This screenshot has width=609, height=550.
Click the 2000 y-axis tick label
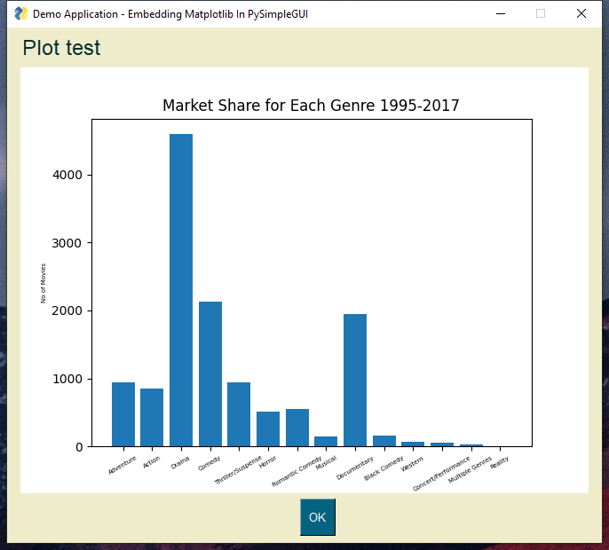(x=67, y=310)
